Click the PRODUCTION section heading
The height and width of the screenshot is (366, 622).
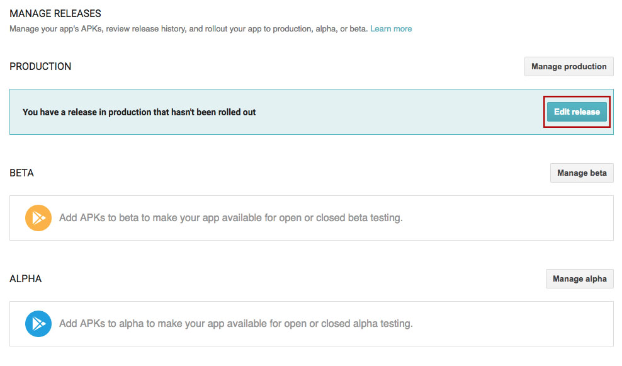pos(40,67)
